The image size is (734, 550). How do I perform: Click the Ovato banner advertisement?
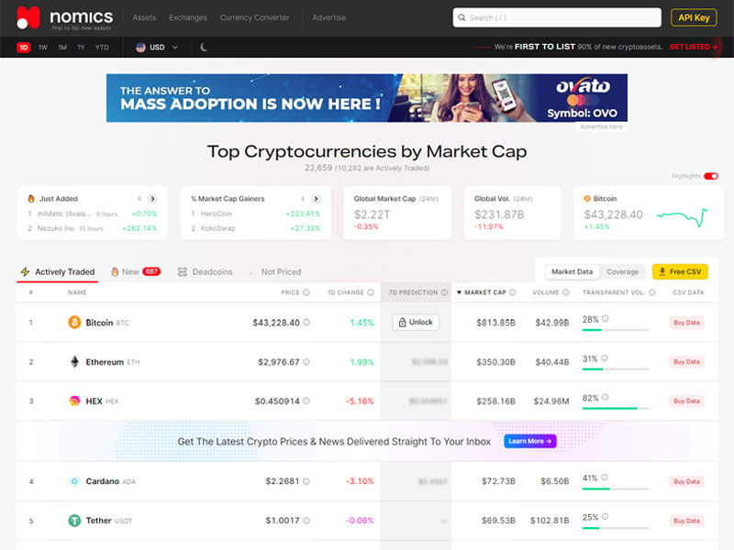(366, 98)
